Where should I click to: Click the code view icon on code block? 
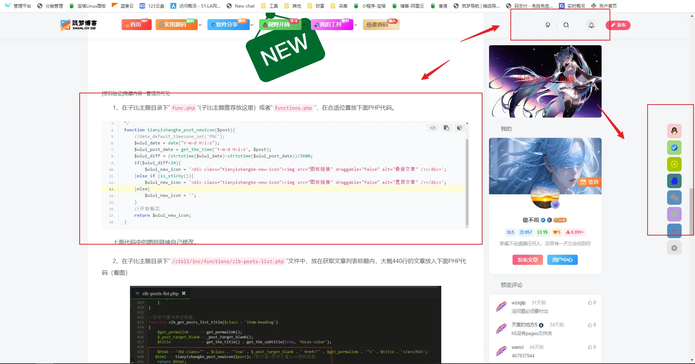tap(433, 128)
